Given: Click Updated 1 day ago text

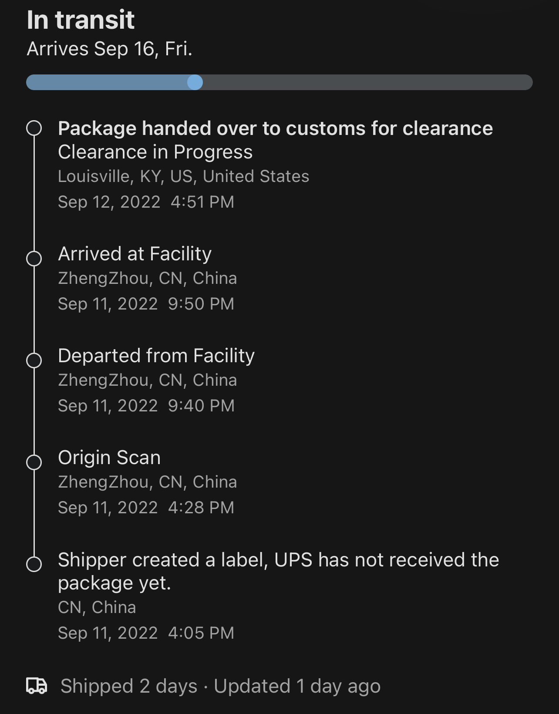Looking at the screenshot, I should coord(297,686).
